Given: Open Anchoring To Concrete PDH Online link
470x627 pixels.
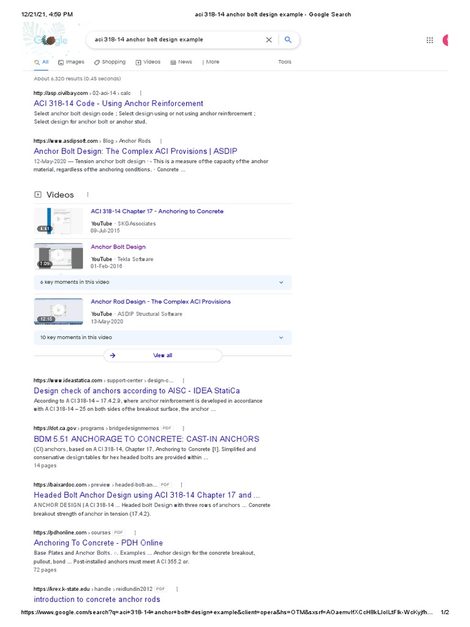Looking at the screenshot, I should [99, 543].
